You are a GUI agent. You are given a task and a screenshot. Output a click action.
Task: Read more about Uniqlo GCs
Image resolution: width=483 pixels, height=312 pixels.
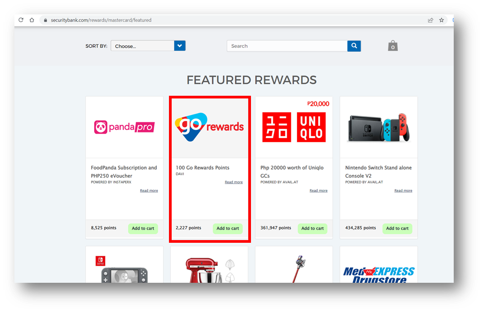[x=319, y=191]
